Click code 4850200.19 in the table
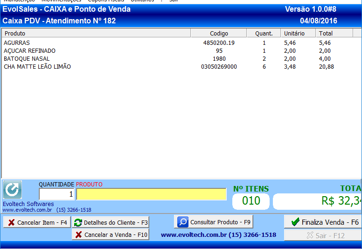 coord(219,43)
